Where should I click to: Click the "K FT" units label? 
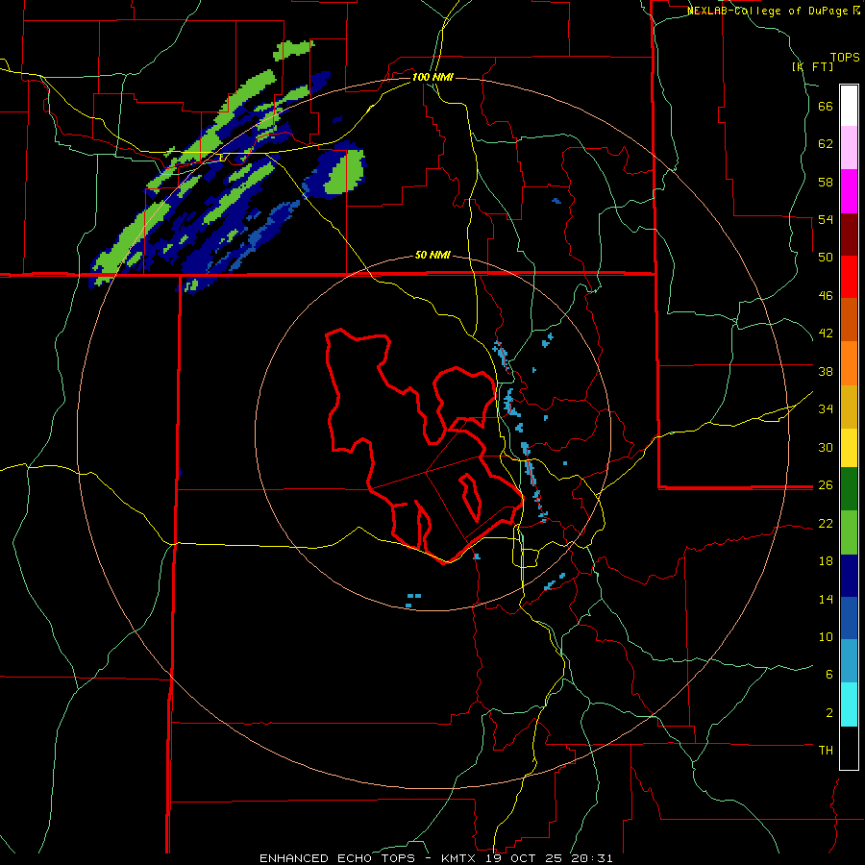click(812, 67)
